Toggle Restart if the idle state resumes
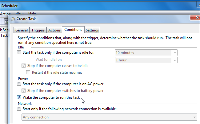The width and height of the screenshot is (200, 124). click(28, 72)
